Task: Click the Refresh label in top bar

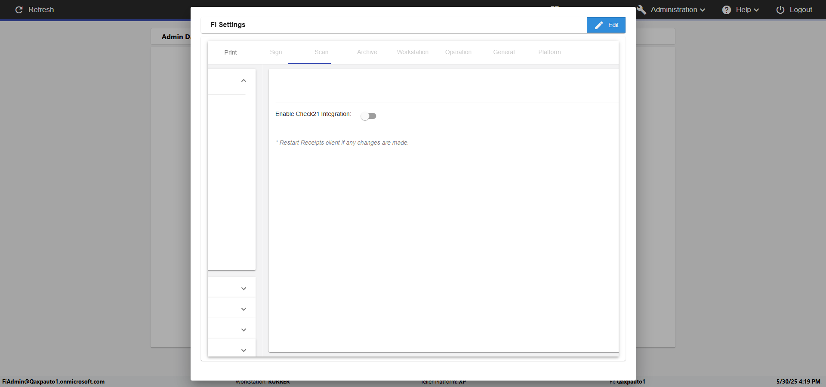Action: coord(41,9)
